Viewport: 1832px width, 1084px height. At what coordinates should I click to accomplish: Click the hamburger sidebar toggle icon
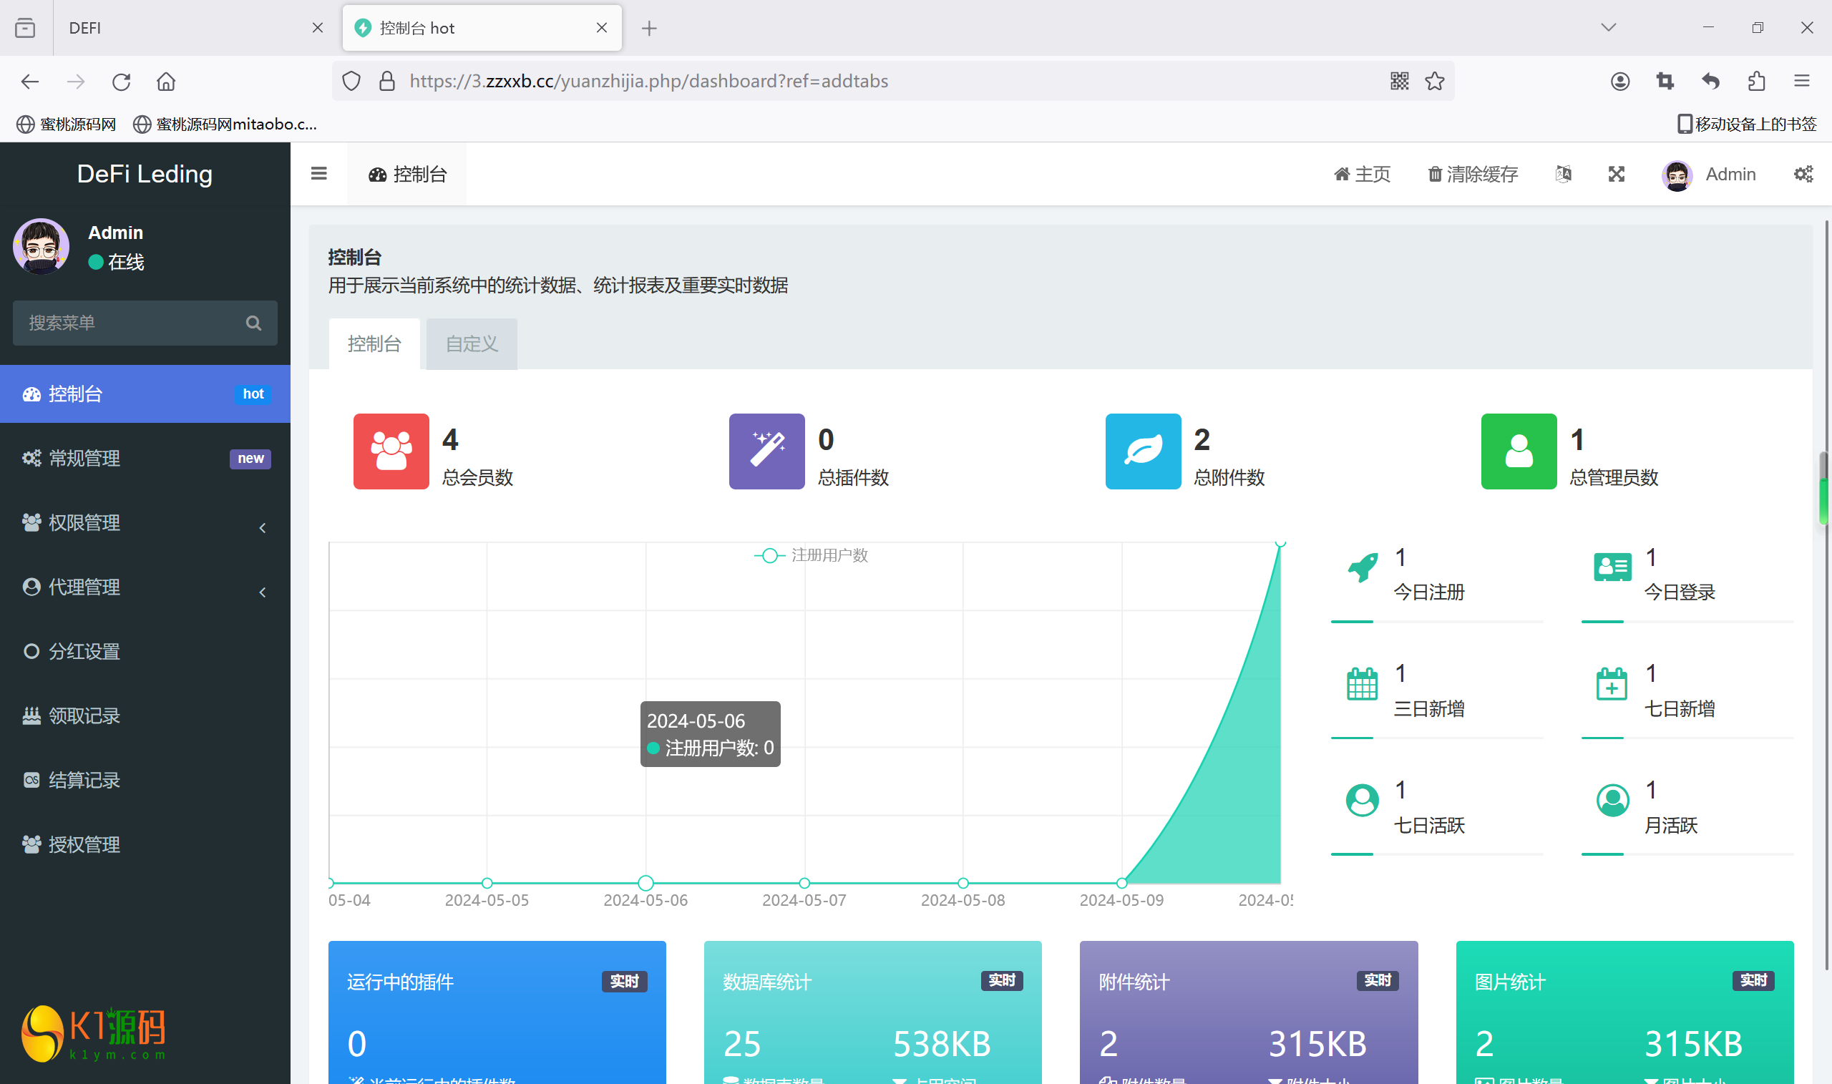pos(318,174)
